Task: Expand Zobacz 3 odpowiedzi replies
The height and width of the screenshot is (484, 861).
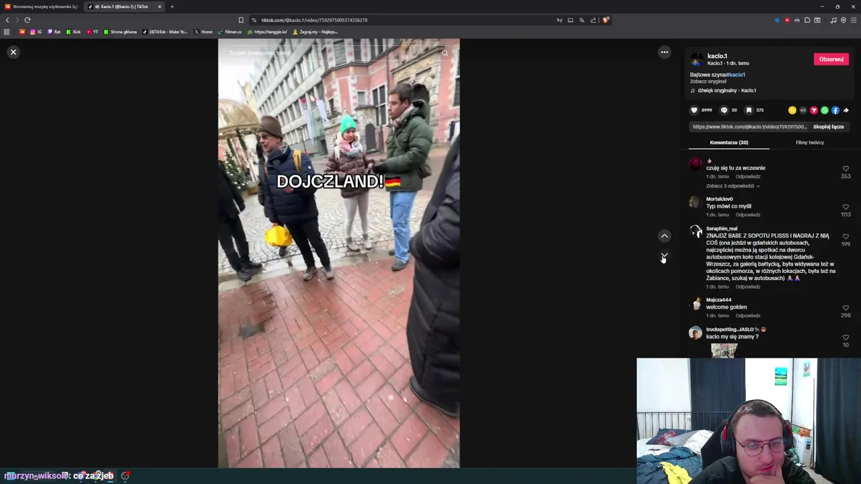Action: pos(733,186)
